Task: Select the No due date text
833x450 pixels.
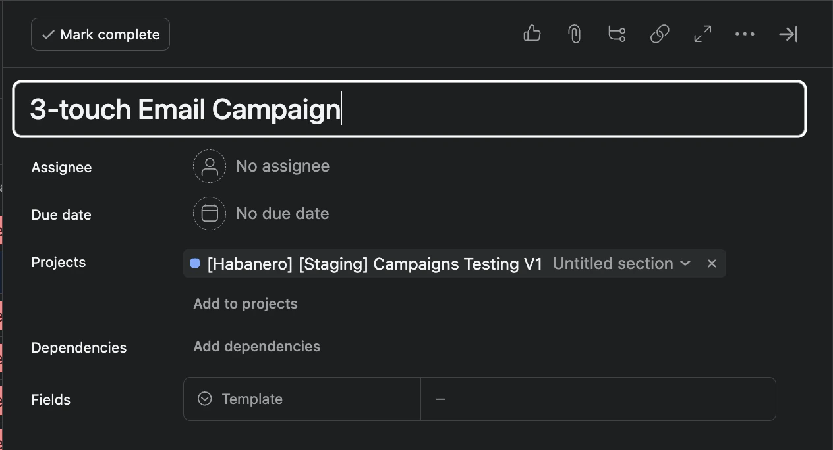Action: 283,214
